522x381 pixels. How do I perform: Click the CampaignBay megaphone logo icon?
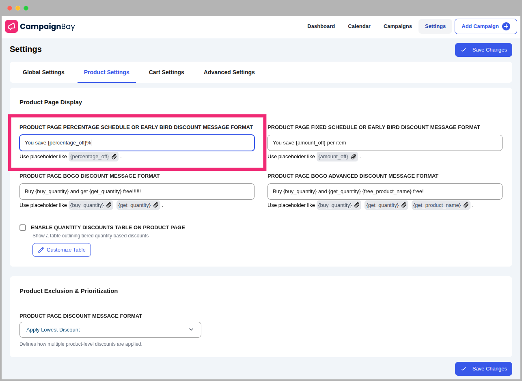11,26
